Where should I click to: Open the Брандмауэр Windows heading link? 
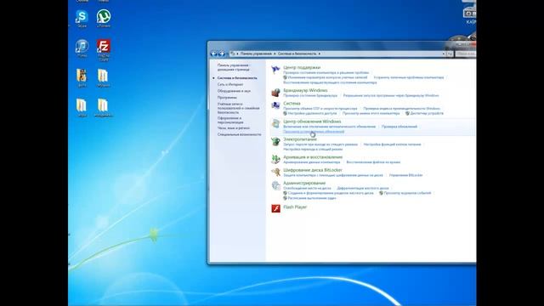pos(305,91)
